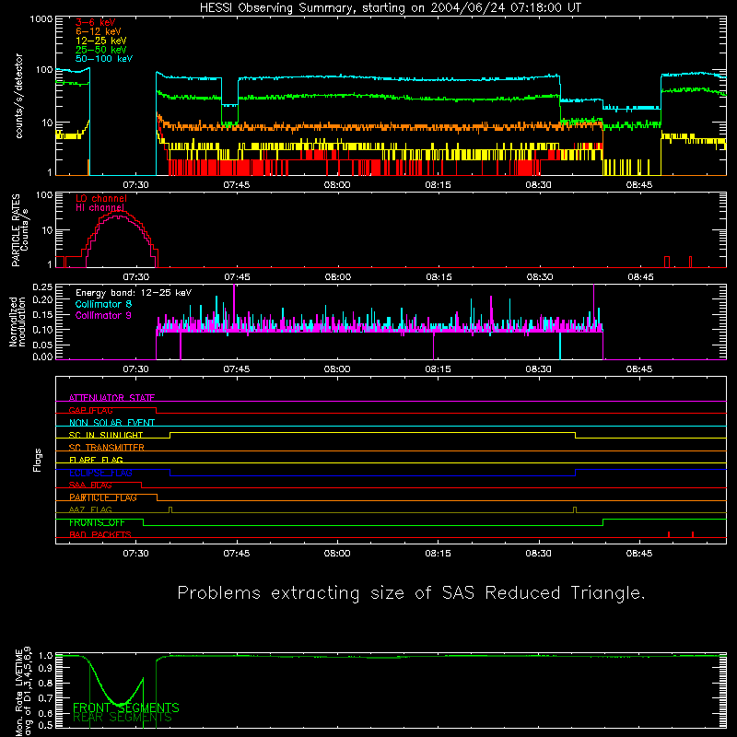Image resolution: width=737 pixels, height=737 pixels.
Task: Click the REAR SEGMENTS legend label
Action: tap(123, 718)
